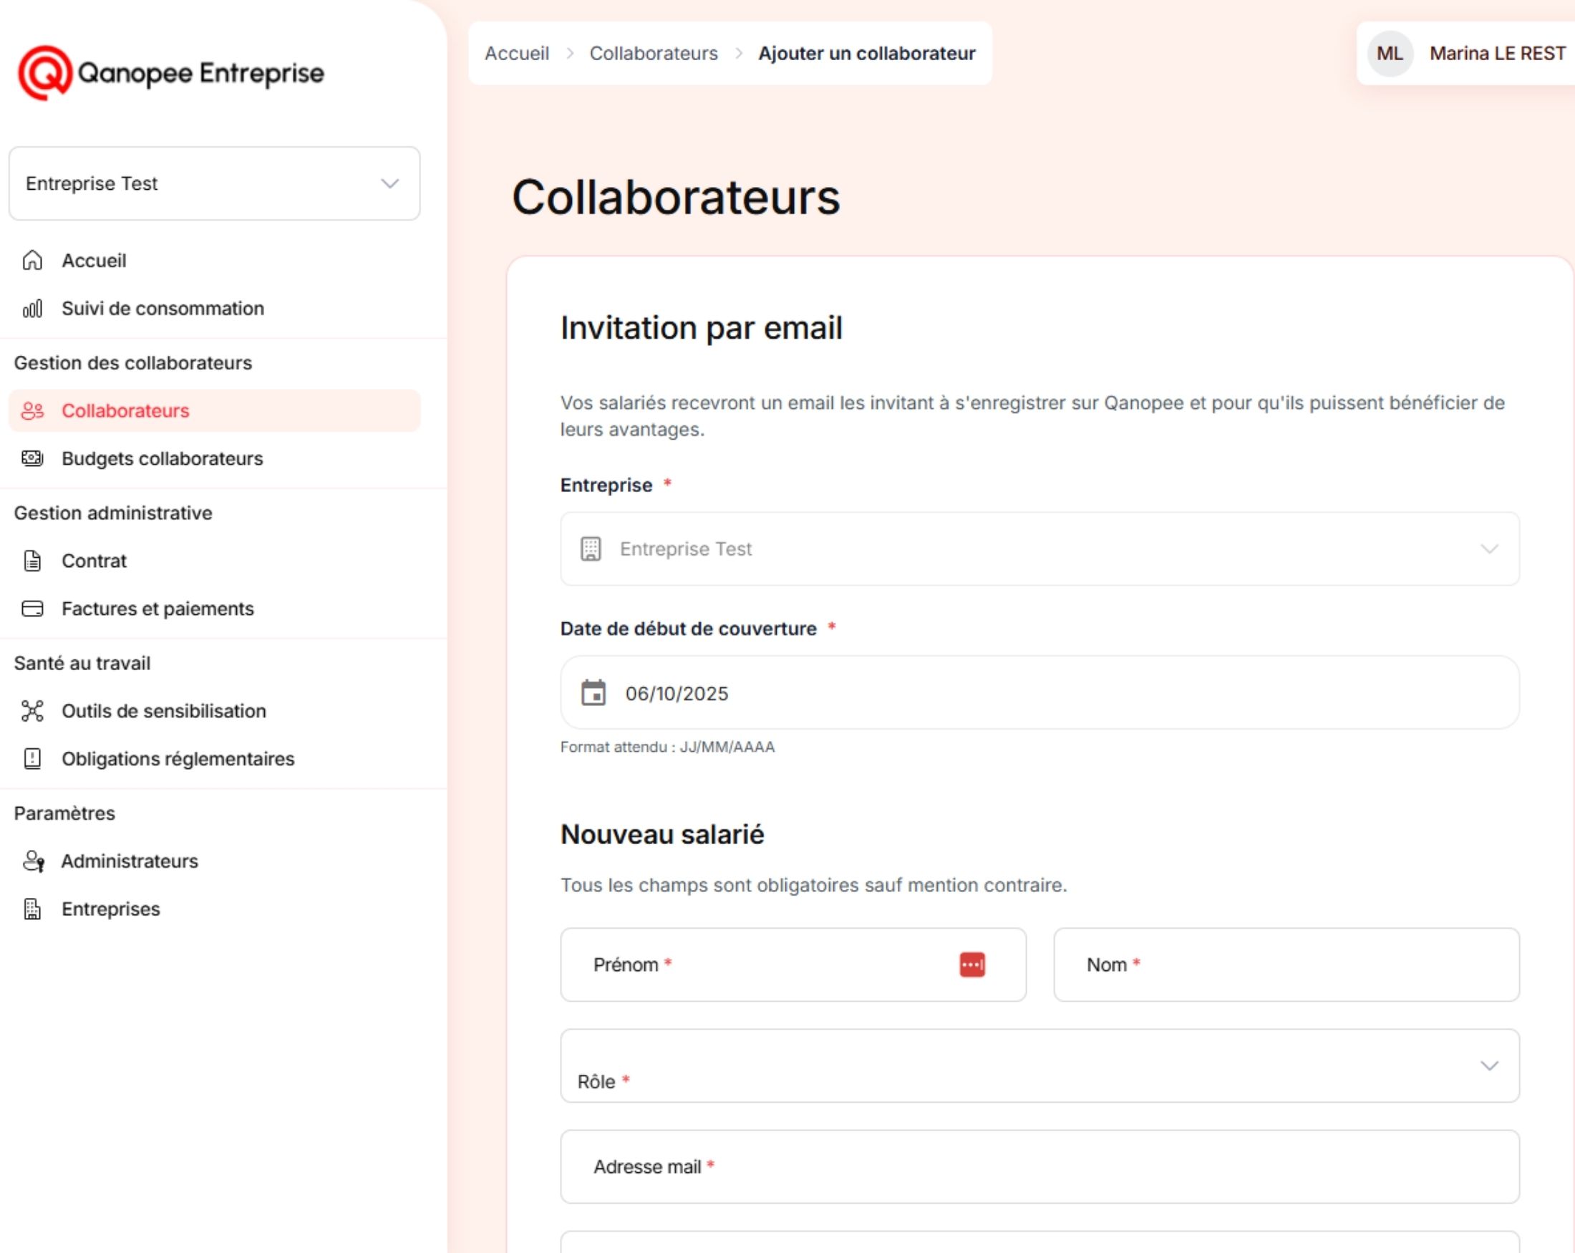Open Entreprises under Paramètres
This screenshot has height=1253, width=1575.
(110, 909)
